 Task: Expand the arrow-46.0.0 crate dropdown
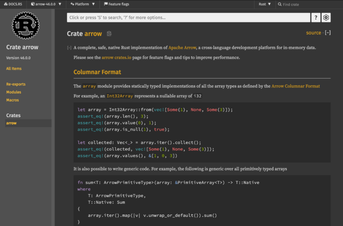(x=46, y=4)
